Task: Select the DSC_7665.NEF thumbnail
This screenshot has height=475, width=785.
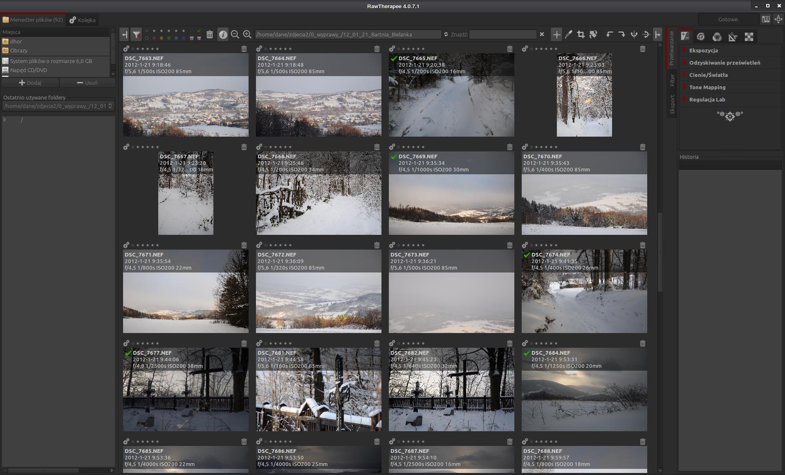Action: coord(451,95)
